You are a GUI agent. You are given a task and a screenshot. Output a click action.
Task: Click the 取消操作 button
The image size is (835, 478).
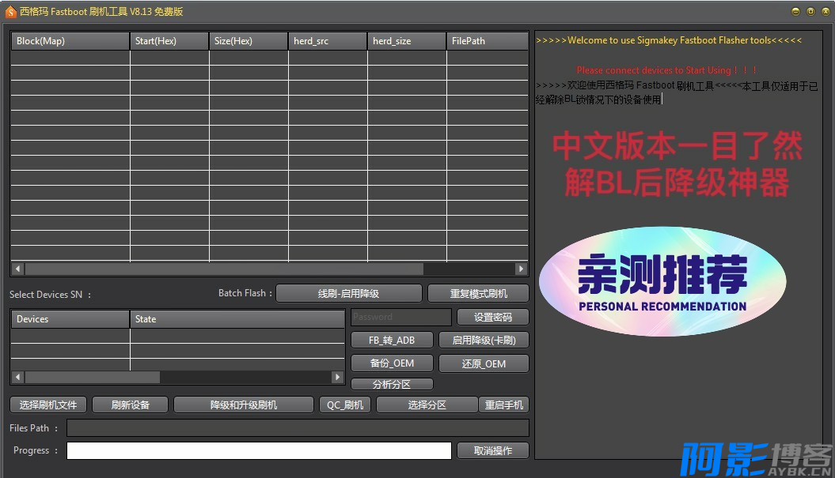pos(493,450)
